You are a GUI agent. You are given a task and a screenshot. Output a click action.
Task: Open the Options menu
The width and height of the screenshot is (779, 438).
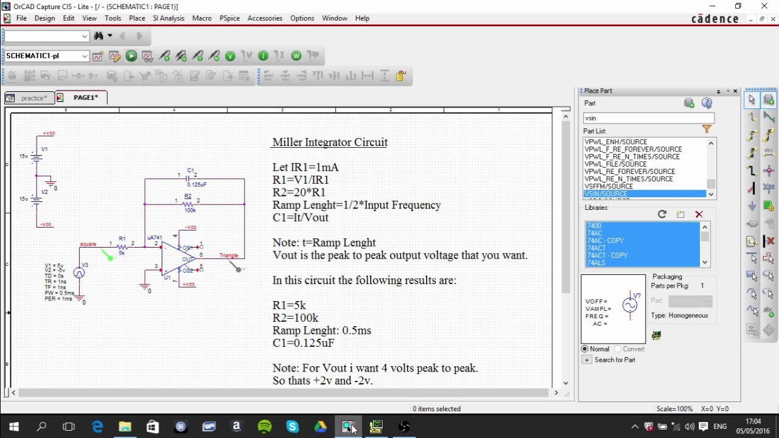pyautogui.click(x=302, y=18)
